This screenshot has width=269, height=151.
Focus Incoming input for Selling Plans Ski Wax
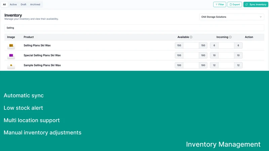(226, 45)
